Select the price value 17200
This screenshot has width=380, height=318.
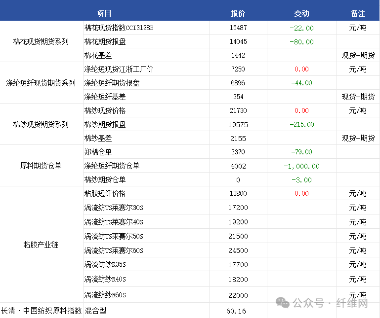(x=238, y=208)
